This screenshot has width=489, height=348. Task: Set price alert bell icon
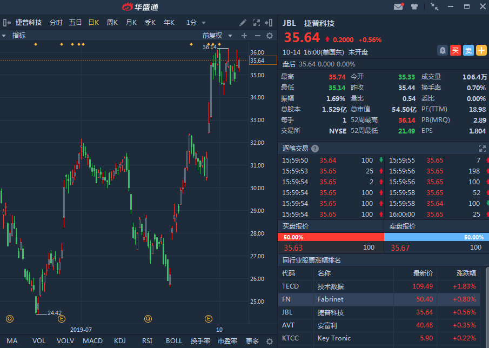click(x=443, y=50)
